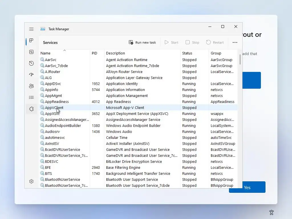
Task: Open the accessibility icon at bottom right
Action: click(x=271, y=212)
